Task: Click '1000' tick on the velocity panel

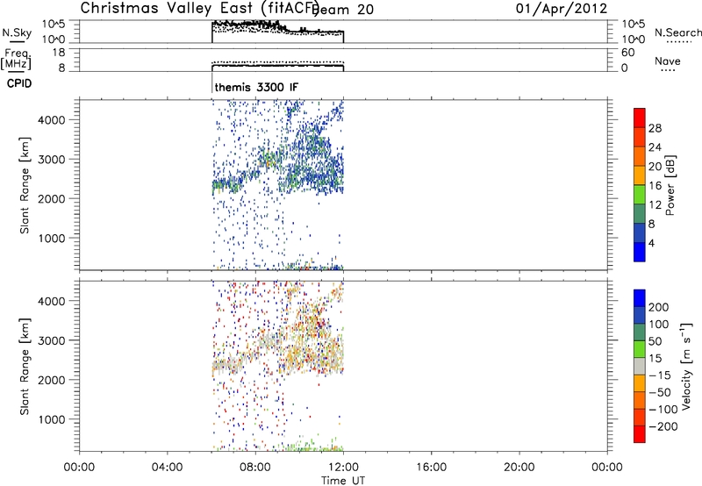Action: point(52,419)
